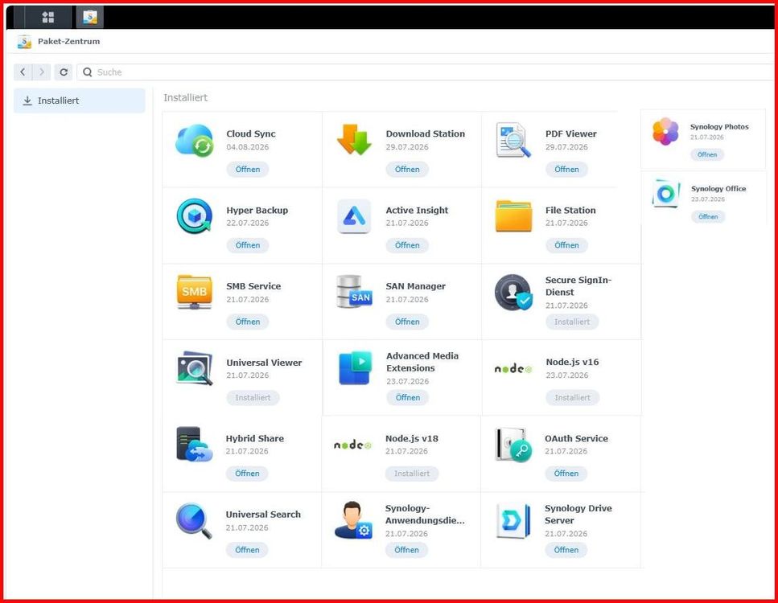This screenshot has width=778, height=603.
Task: Open Hybrid Share via Öffnen
Action: tap(247, 474)
